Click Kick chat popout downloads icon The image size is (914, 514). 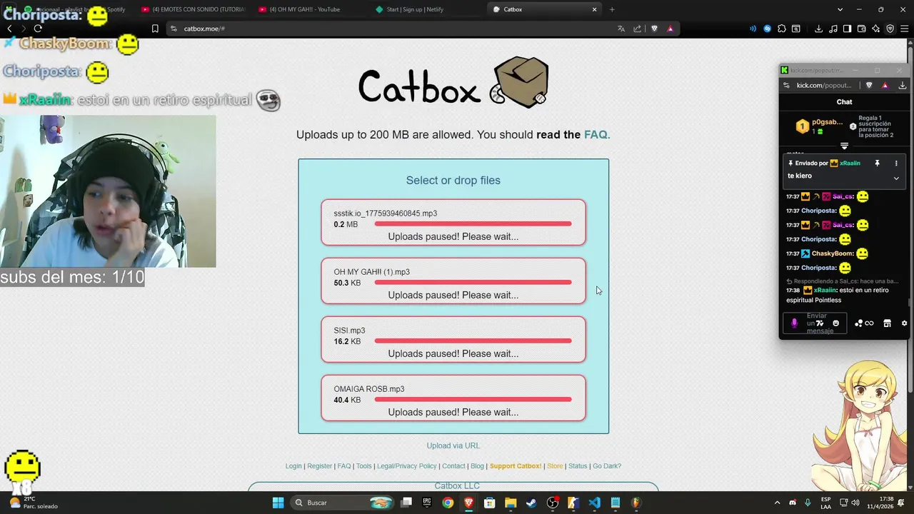click(903, 85)
